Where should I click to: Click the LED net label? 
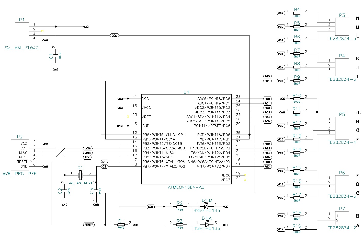151,207
